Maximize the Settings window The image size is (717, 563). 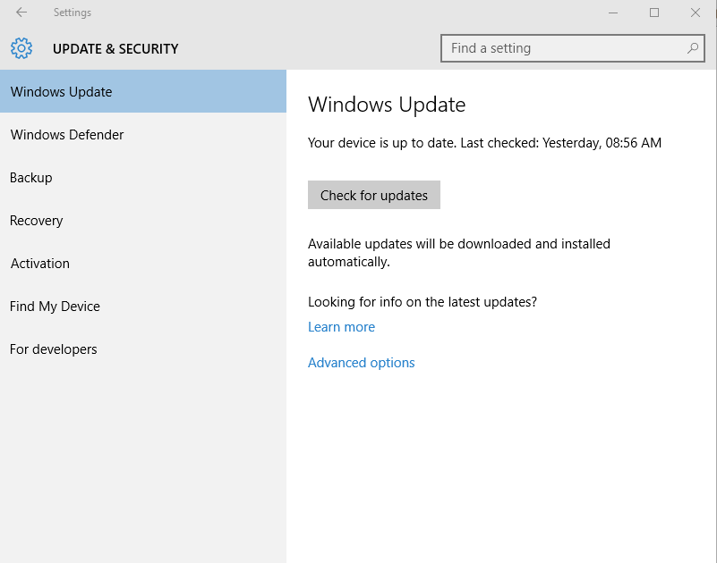(654, 13)
